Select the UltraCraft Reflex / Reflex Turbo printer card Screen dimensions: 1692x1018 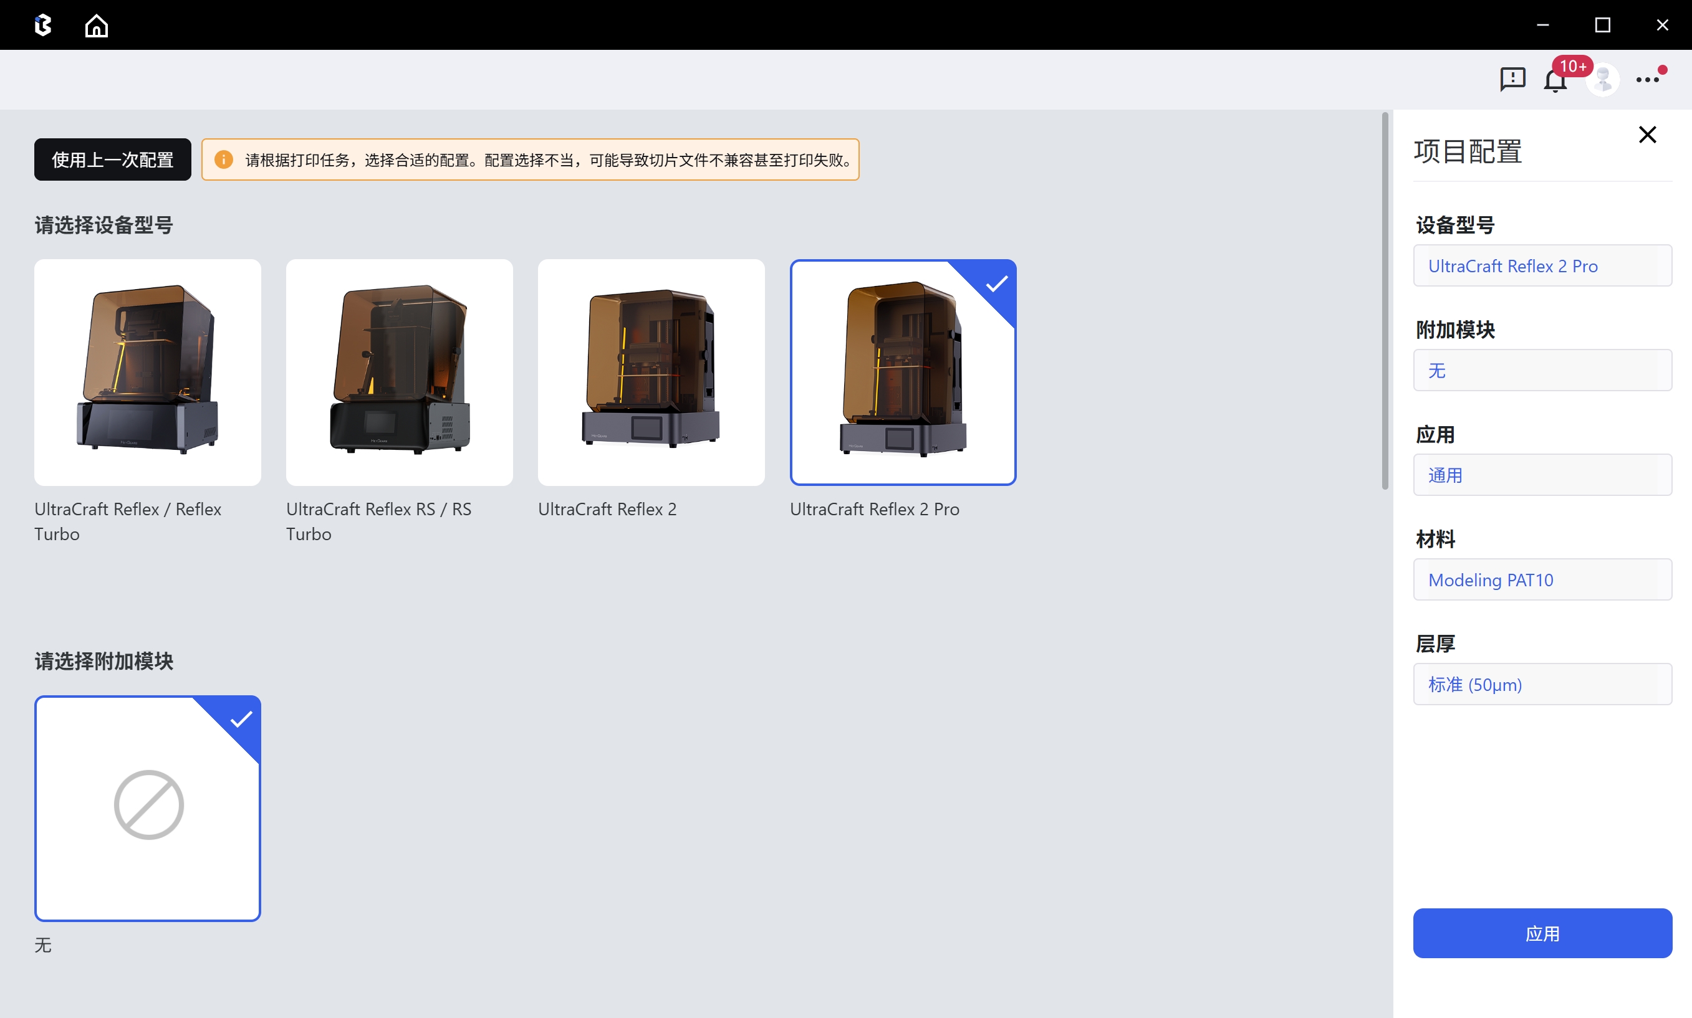coord(148,373)
